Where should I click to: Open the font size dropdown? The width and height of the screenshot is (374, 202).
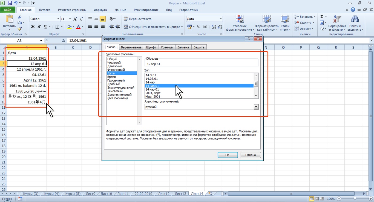(x=70, y=19)
